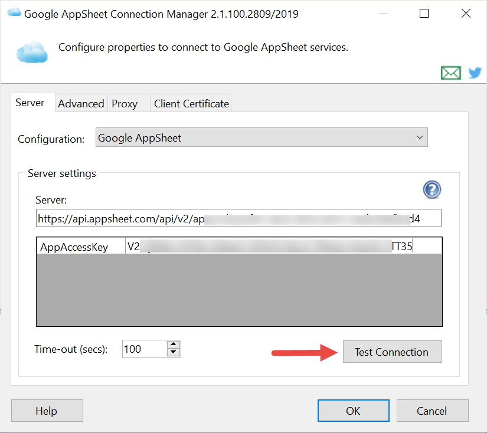The height and width of the screenshot is (433, 487).
Task: Click the blue help question mark icon
Action: pos(432,189)
